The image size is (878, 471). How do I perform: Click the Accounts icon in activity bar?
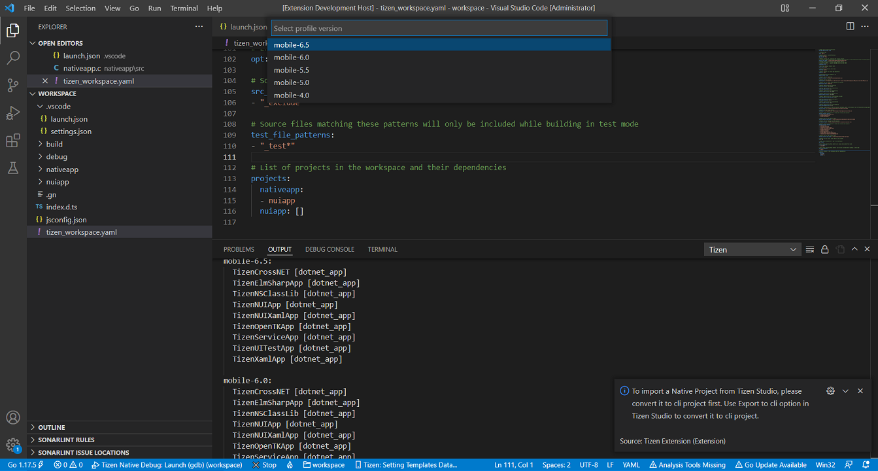(13, 417)
